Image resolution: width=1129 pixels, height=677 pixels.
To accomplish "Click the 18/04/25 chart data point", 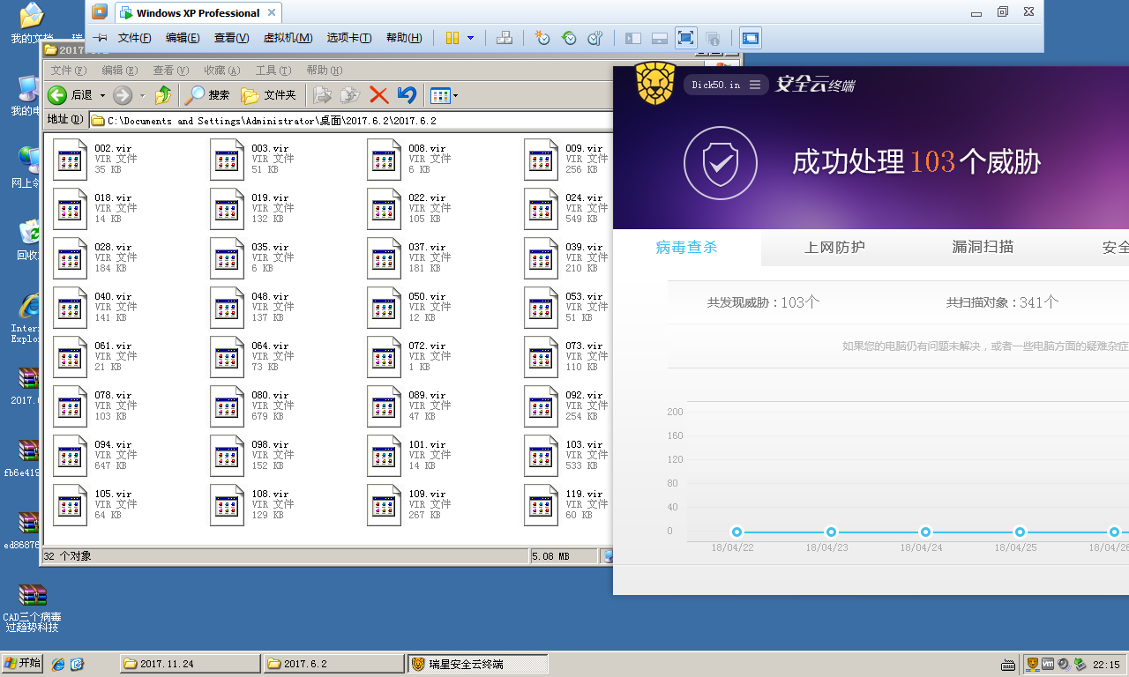I will [1020, 532].
